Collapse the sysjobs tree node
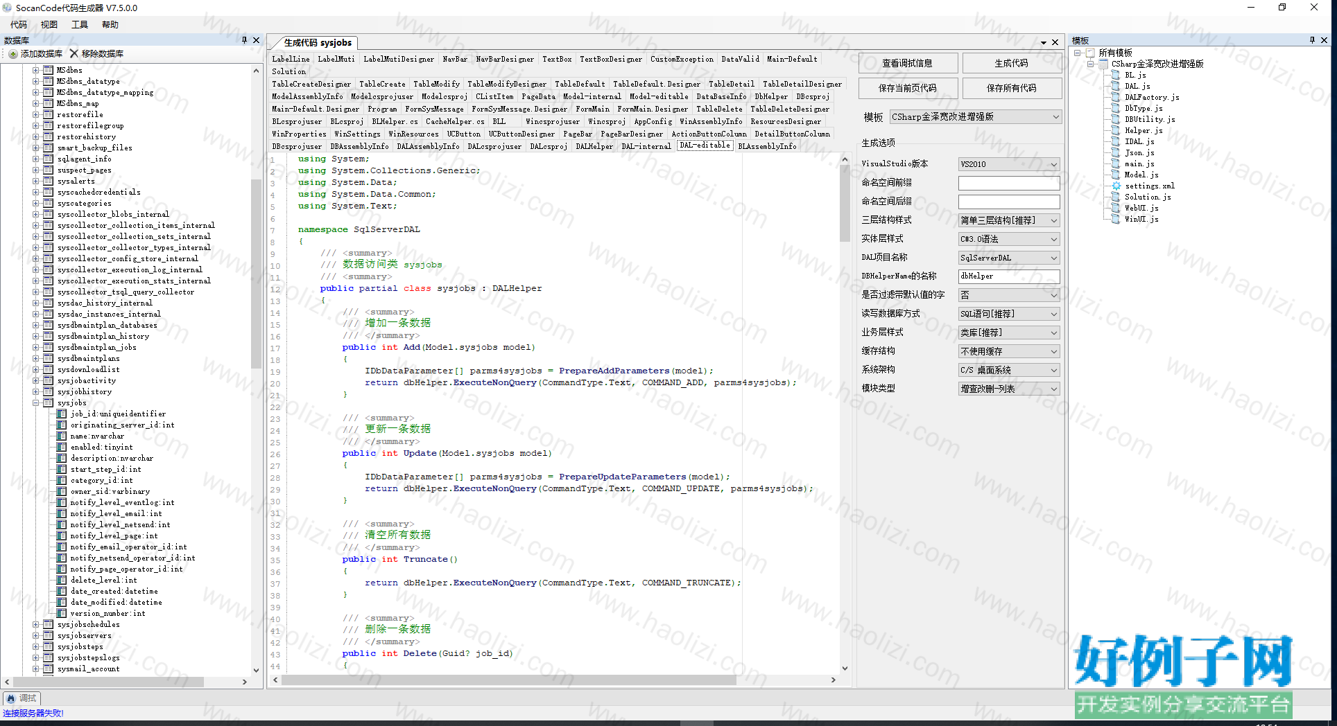The height and width of the screenshot is (726, 1337). pos(35,402)
